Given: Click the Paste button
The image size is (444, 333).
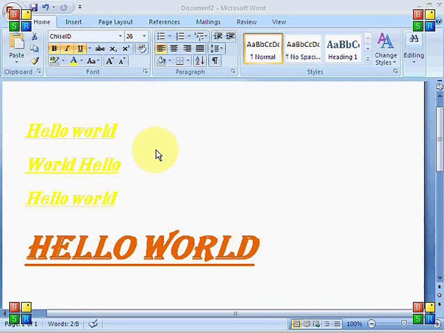Looking at the screenshot, I should click(x=17, y=48).
